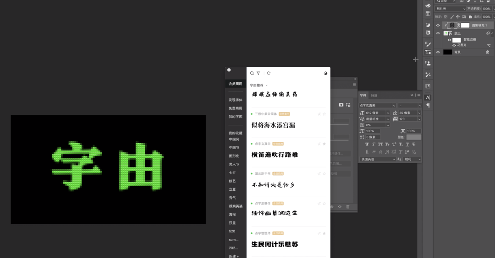Click the text color swatch

(x=413, y=137)
